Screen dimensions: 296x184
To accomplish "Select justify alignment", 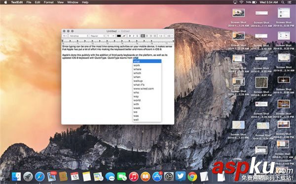I will tap(155, 36).
